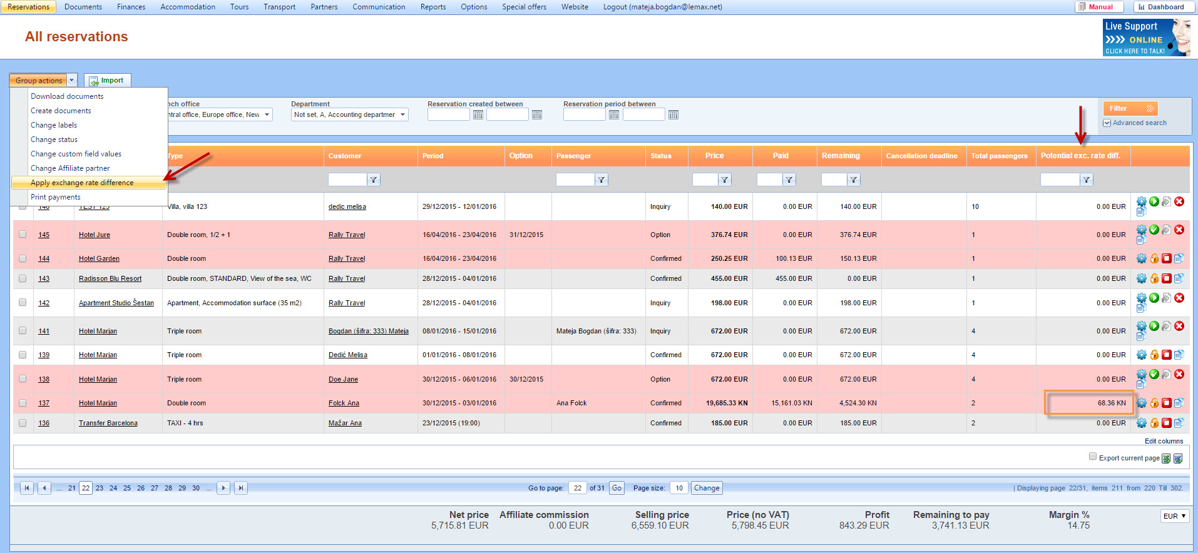Click the red X on Villa 123 row
This screenshot has width=1198, height=553.
point(1179,201)
